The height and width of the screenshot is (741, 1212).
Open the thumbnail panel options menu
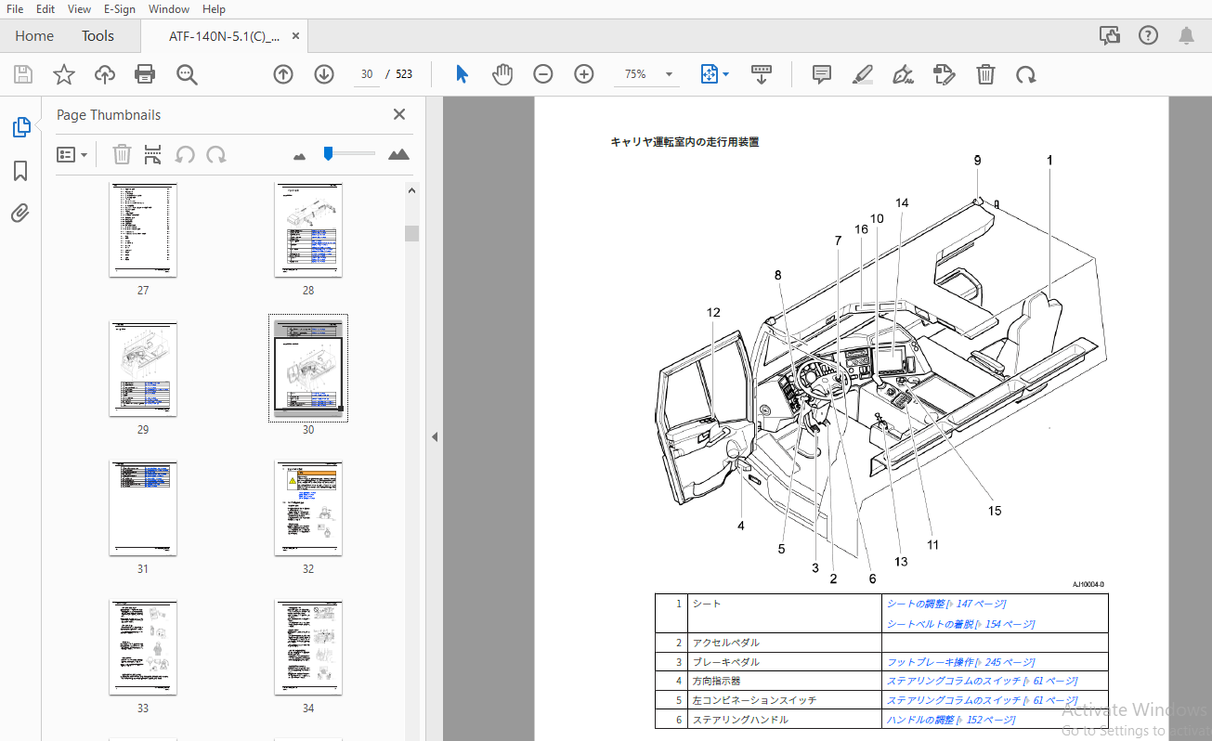[x=72, y=154]
